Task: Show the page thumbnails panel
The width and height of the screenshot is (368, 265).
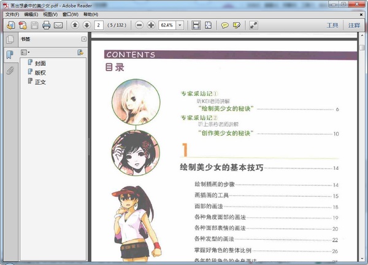Action: click(10, 39)
